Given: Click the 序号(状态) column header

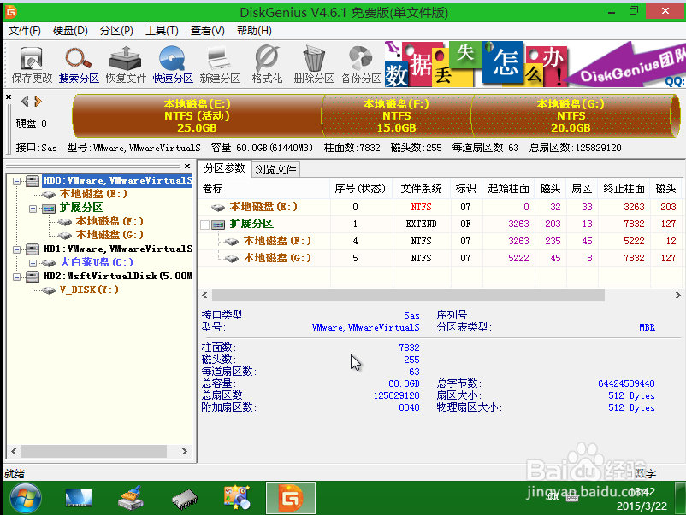Looking at the screenshot, I should pyautogui.click(x=360, y=188).
